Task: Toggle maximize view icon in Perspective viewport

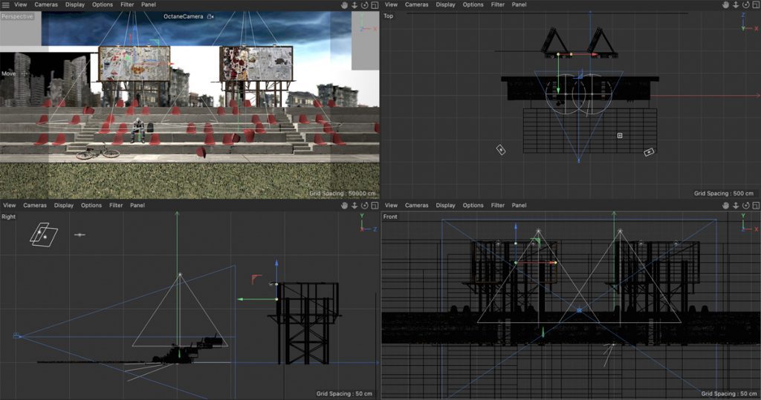Action: click(x=374, y=4)
